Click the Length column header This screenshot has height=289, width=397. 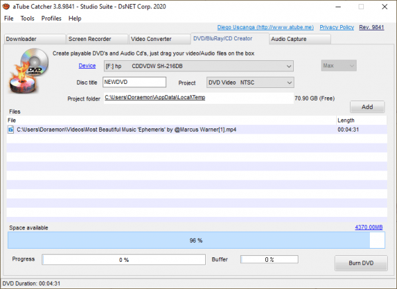point(361,120)
